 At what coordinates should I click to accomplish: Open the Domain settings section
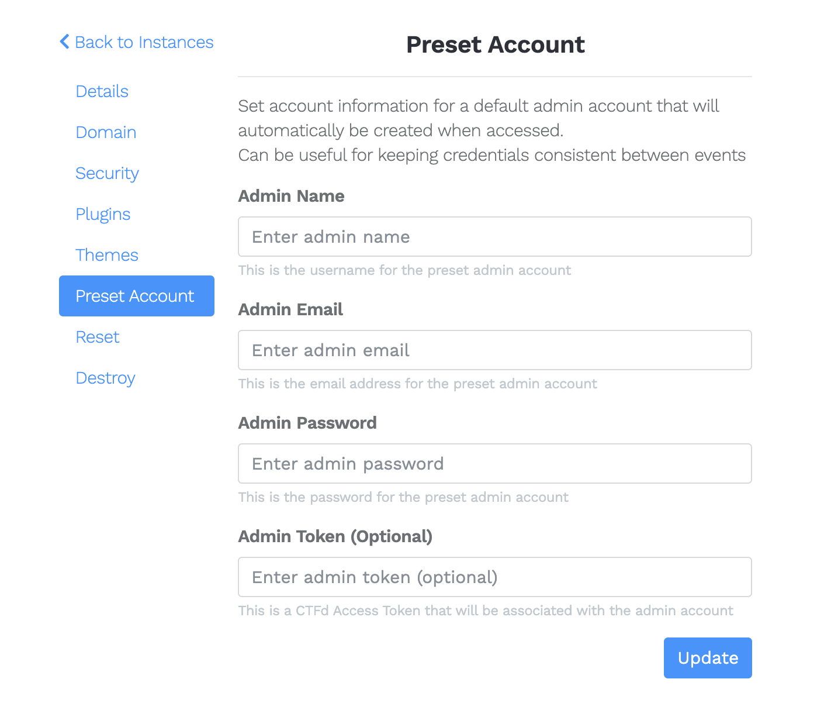tap(106, 132)
